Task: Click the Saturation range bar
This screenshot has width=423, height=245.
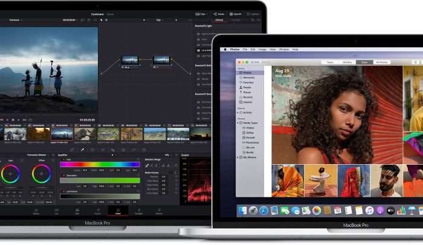Action: [x=100, y=180]
